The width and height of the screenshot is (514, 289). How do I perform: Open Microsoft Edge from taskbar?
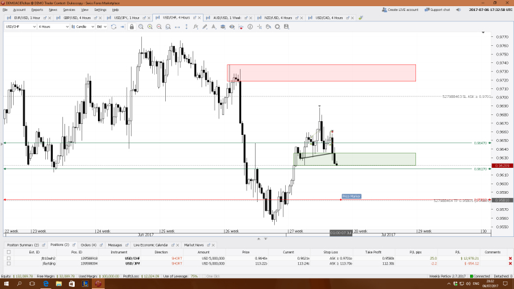[45, 284]
